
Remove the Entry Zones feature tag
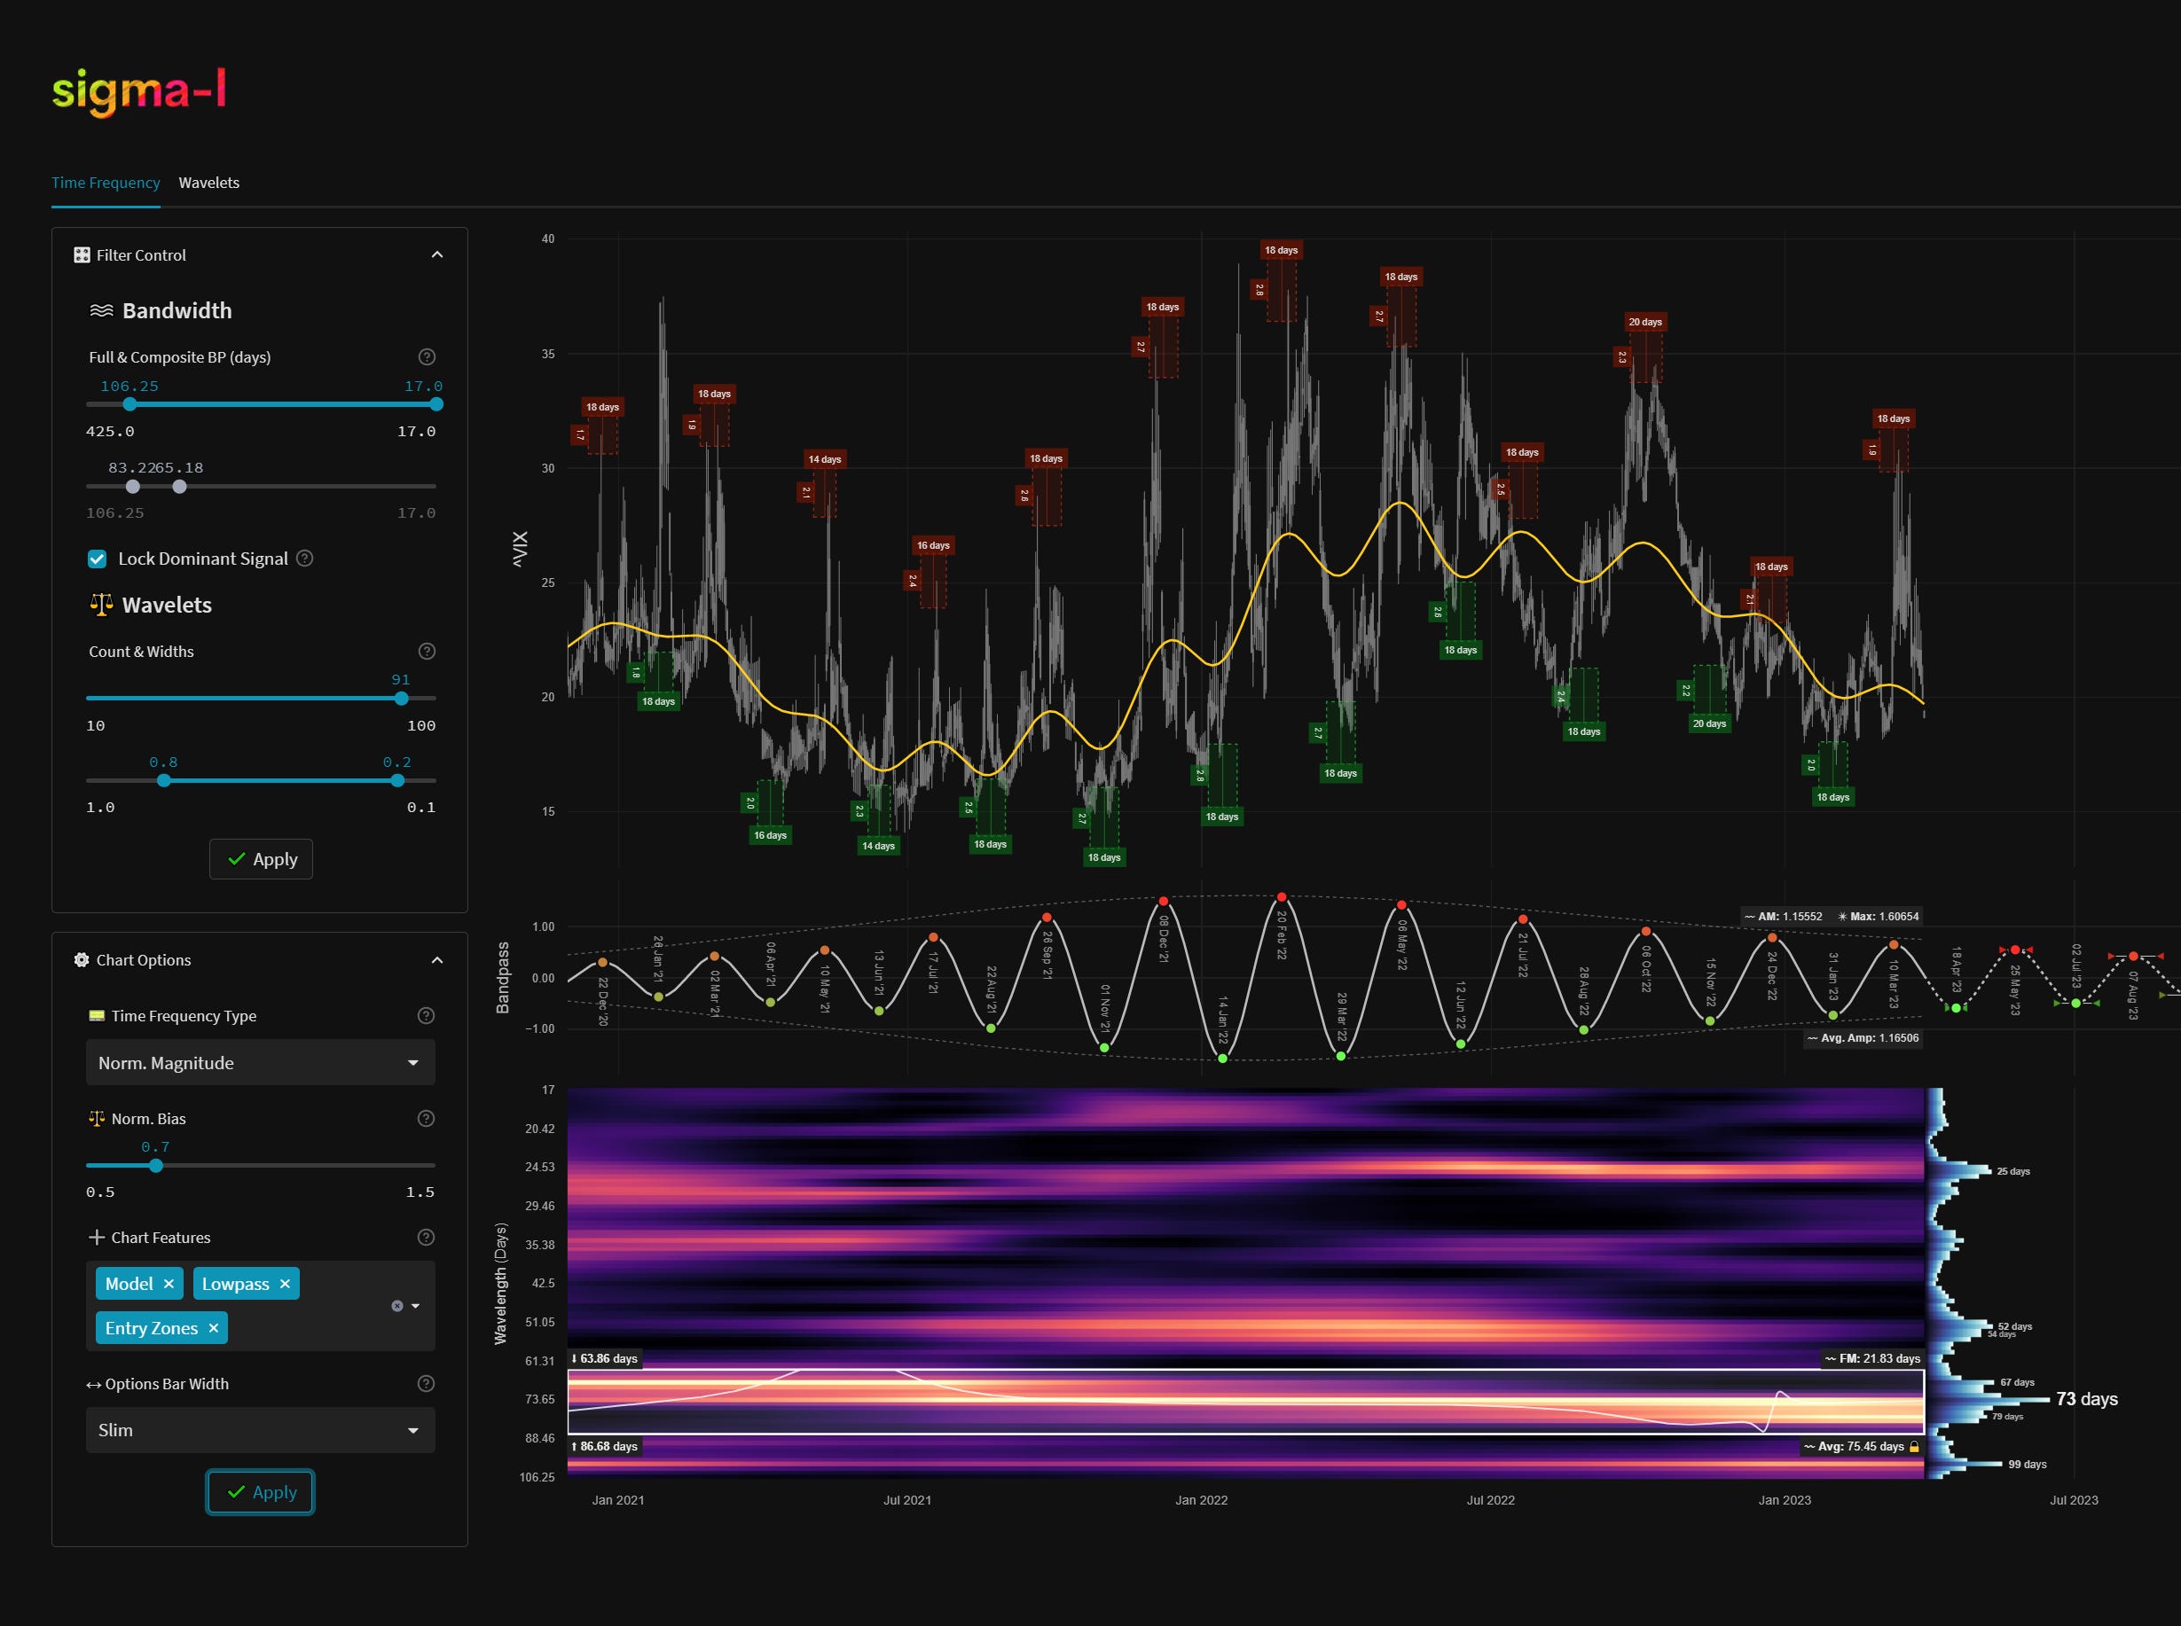tap(214, 1328)
